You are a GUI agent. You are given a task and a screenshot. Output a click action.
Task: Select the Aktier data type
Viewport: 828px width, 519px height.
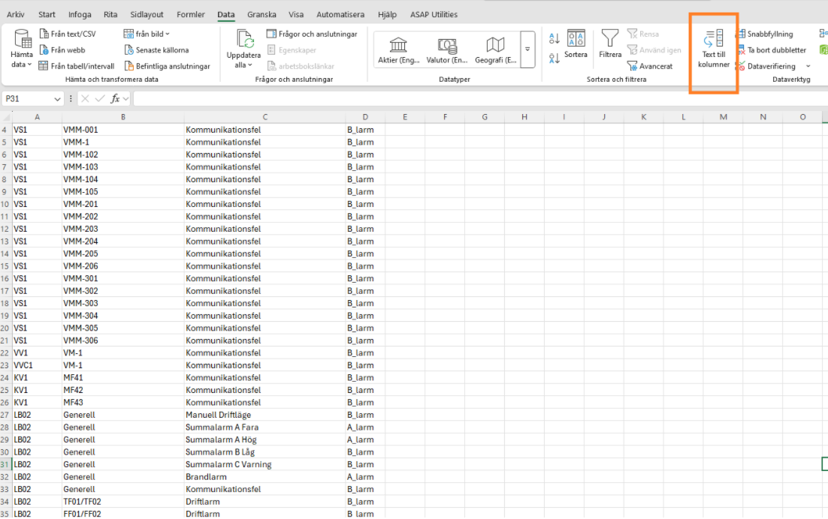point(399,50)
